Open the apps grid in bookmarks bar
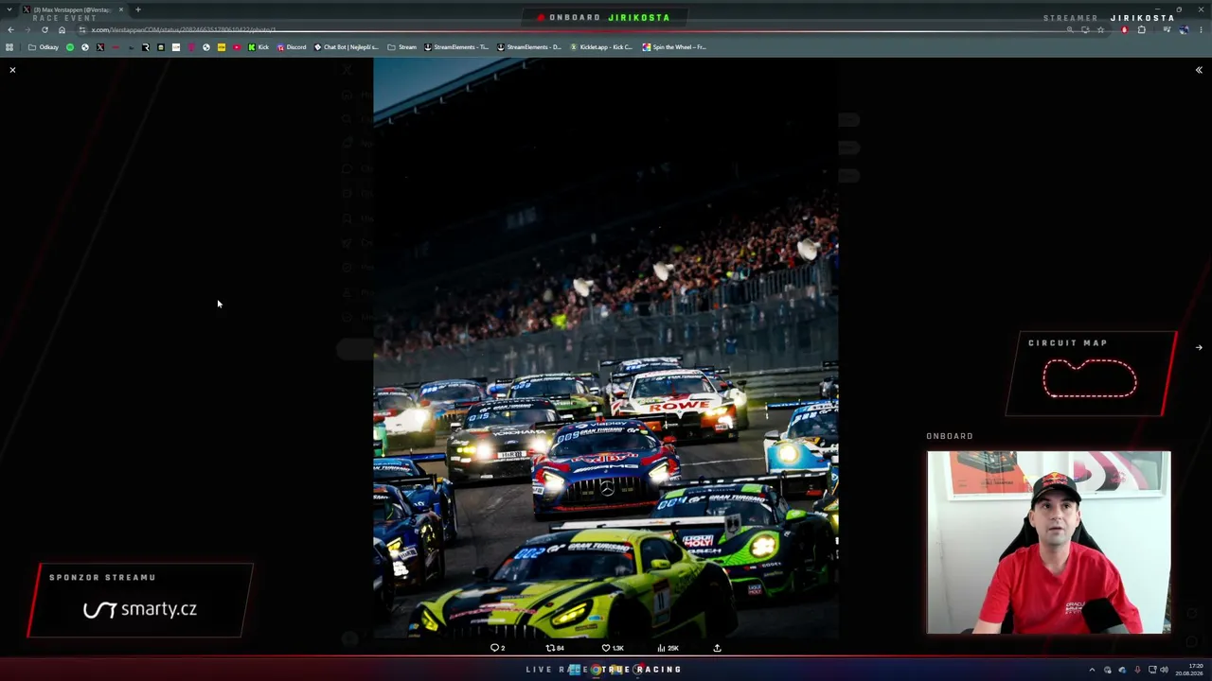1212x681 pixels. click(x=9, y=47)
